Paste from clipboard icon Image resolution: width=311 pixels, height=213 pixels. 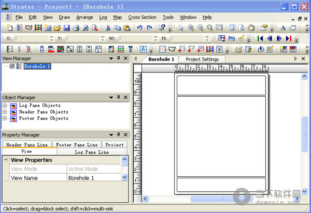click(x=127, y=28)
